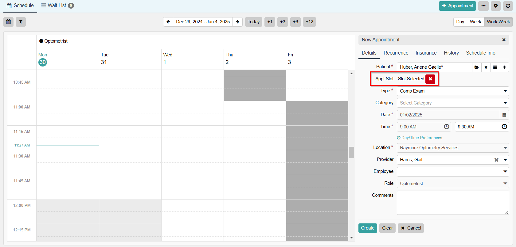Select Work Week view
Viewport: 516px width, 247px height.
pyautogui.click(x=498, y=22)
